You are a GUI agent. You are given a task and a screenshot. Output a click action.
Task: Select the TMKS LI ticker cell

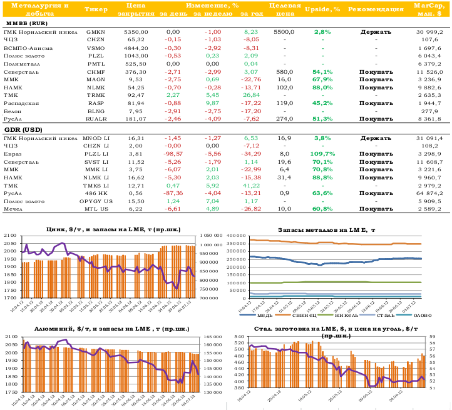click(x=96, y=186)
